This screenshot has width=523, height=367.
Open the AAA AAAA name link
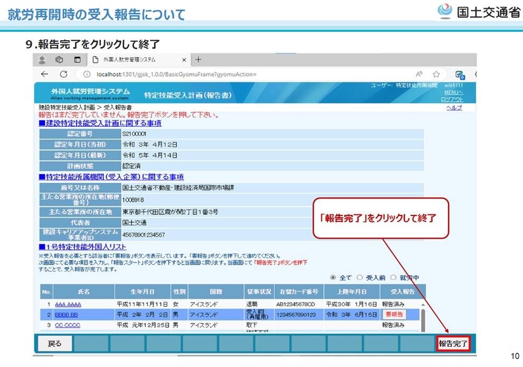[x=68, y=305]
